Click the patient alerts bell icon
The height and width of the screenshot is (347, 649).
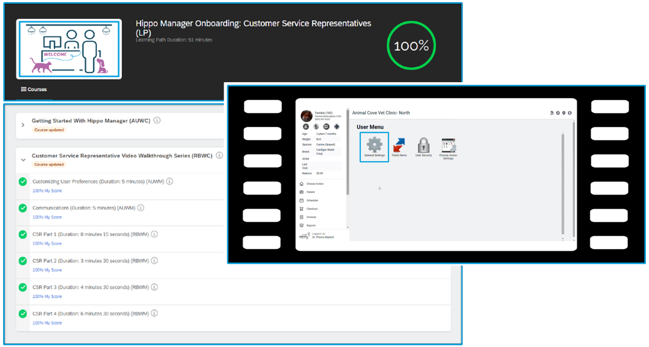tap(306, 126)
